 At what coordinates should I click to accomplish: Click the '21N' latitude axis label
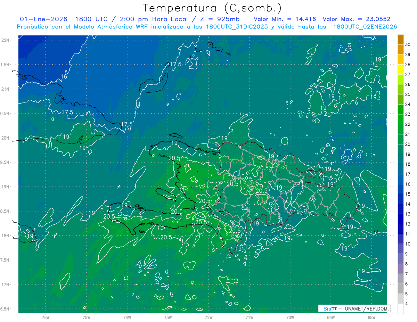(6, 89)
